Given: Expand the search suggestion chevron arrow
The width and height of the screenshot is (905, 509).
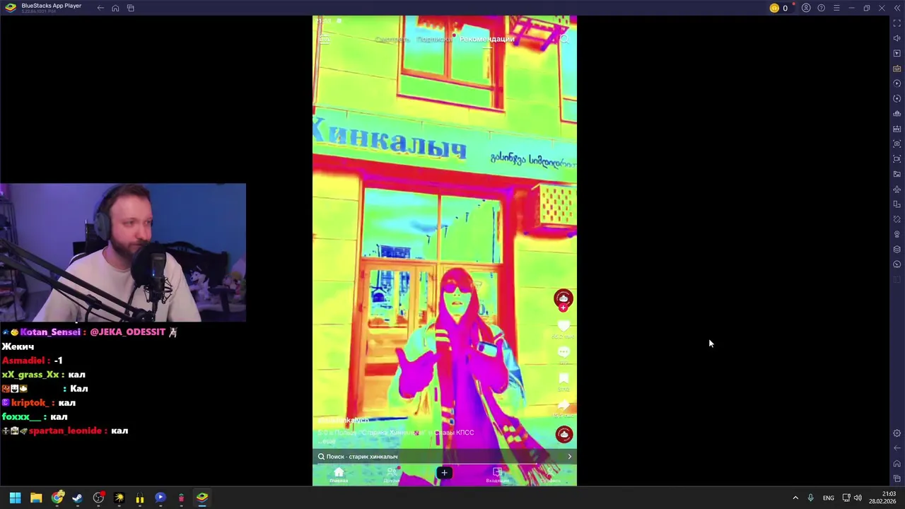Looking at the screenshot, I should 569,457.
